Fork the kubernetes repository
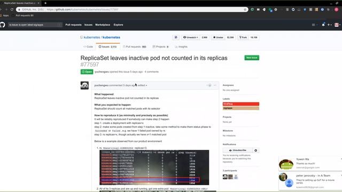The width and height of the screenshot is (342, 192). [243, 37]
